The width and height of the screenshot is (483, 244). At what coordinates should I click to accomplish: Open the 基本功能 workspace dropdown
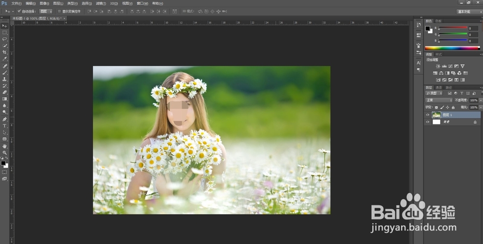point(469,11)
